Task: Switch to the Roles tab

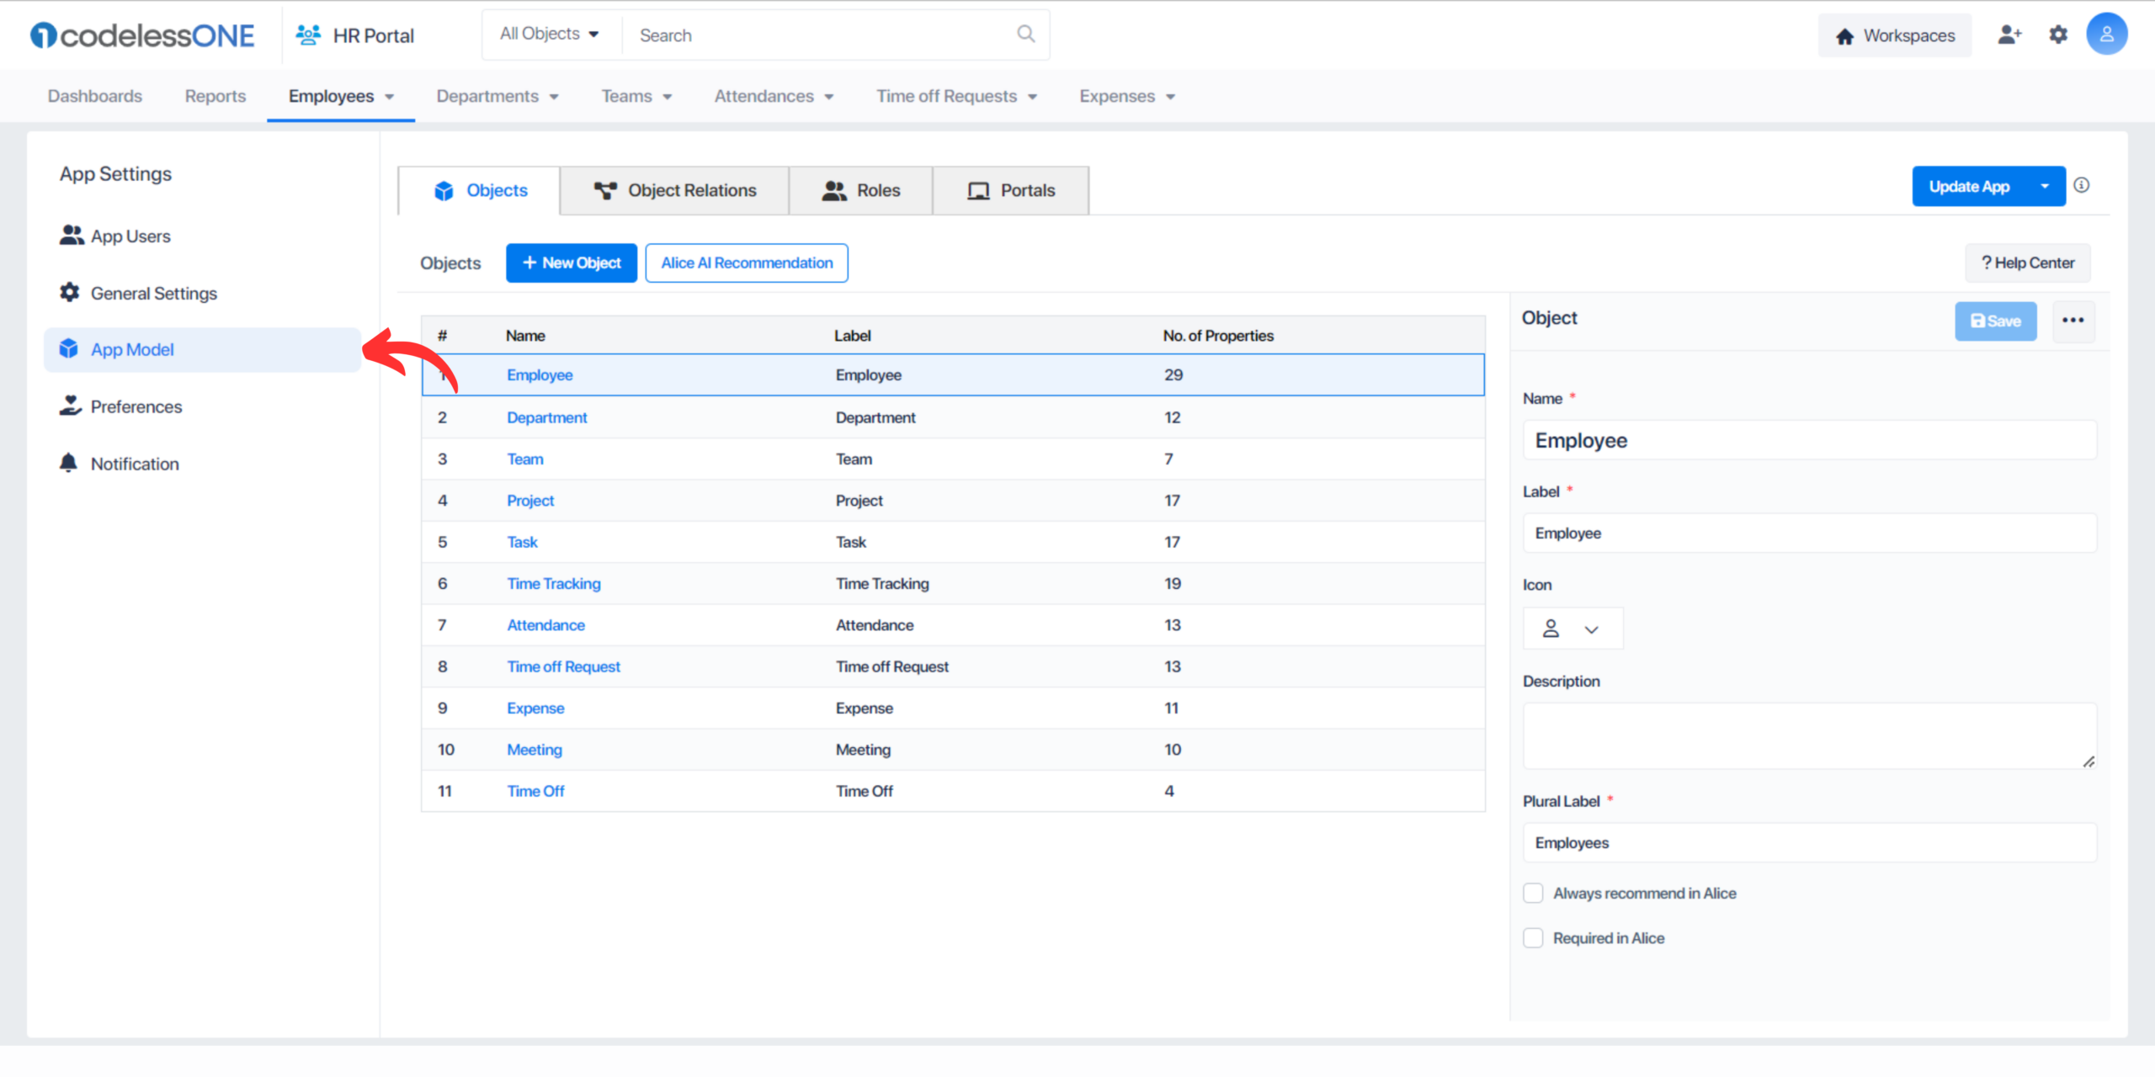Action: point(861,190)
